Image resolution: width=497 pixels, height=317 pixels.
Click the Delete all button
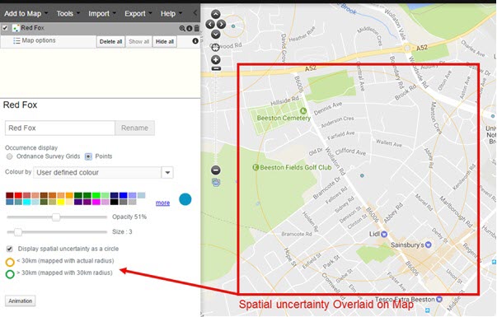(110, 41)
